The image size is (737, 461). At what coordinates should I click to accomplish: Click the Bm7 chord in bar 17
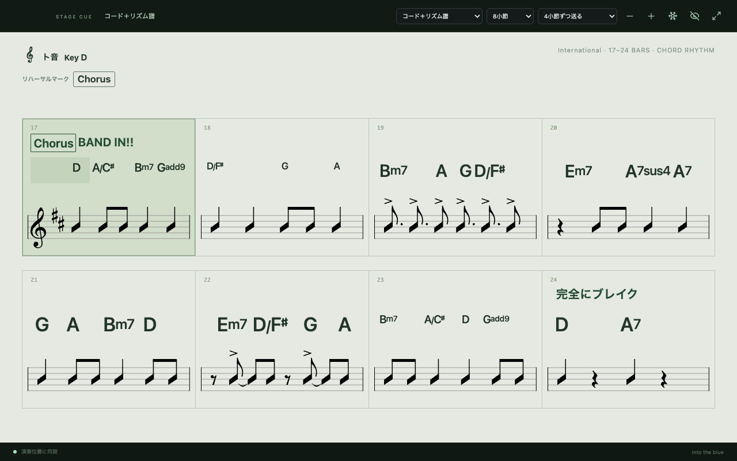(144, 168)
